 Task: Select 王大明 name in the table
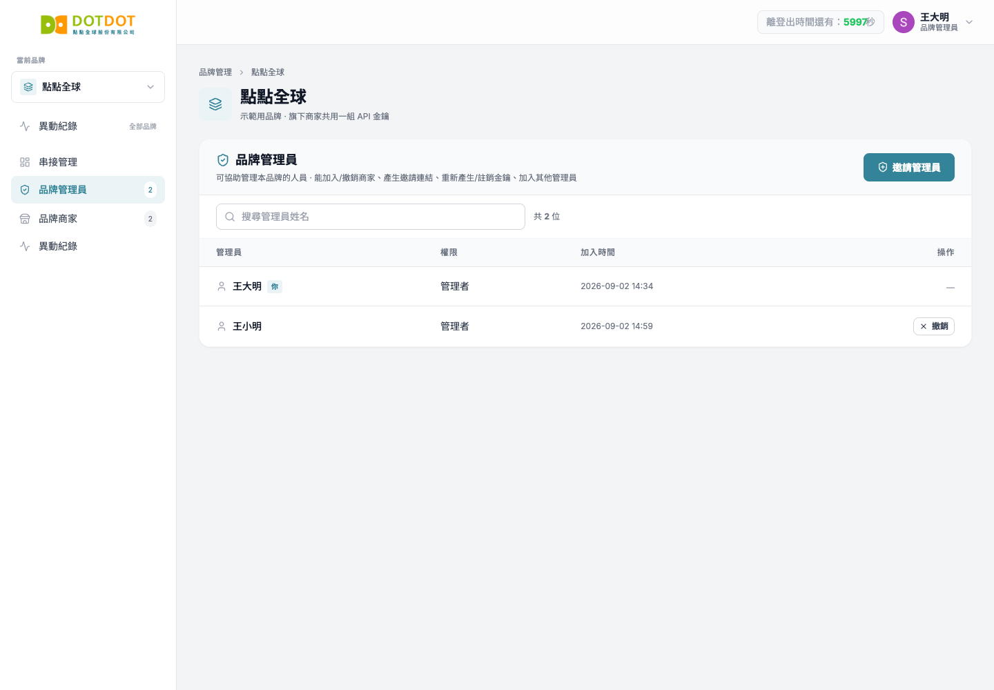coord(247,286)
